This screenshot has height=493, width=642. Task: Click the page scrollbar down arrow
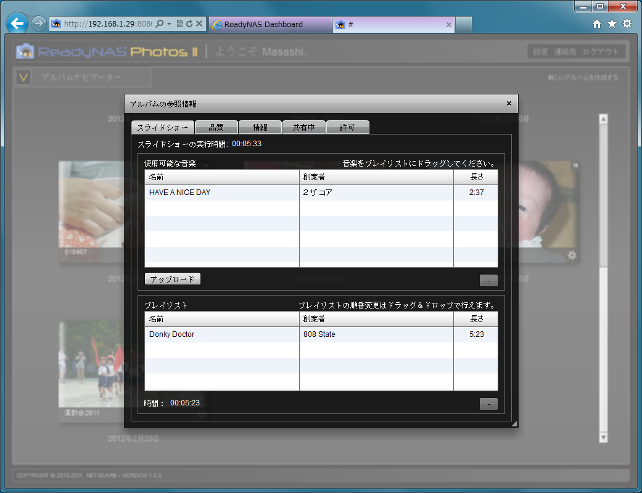point(604,437)
